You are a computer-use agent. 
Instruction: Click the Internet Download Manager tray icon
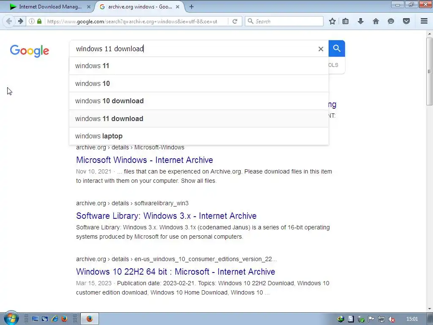click(x=341, y=319)
